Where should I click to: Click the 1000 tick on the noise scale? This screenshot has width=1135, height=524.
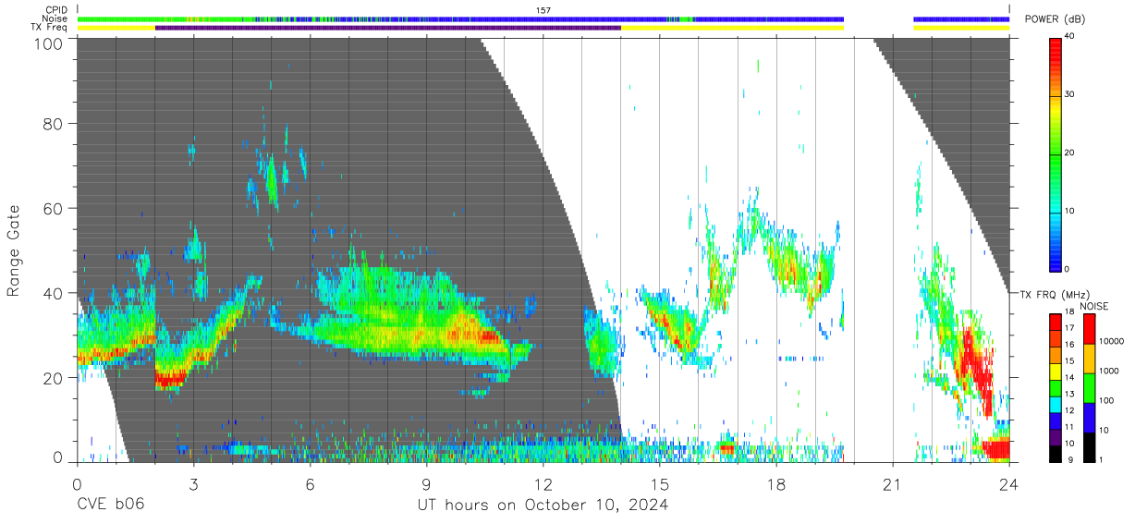tap(1109, 371)
